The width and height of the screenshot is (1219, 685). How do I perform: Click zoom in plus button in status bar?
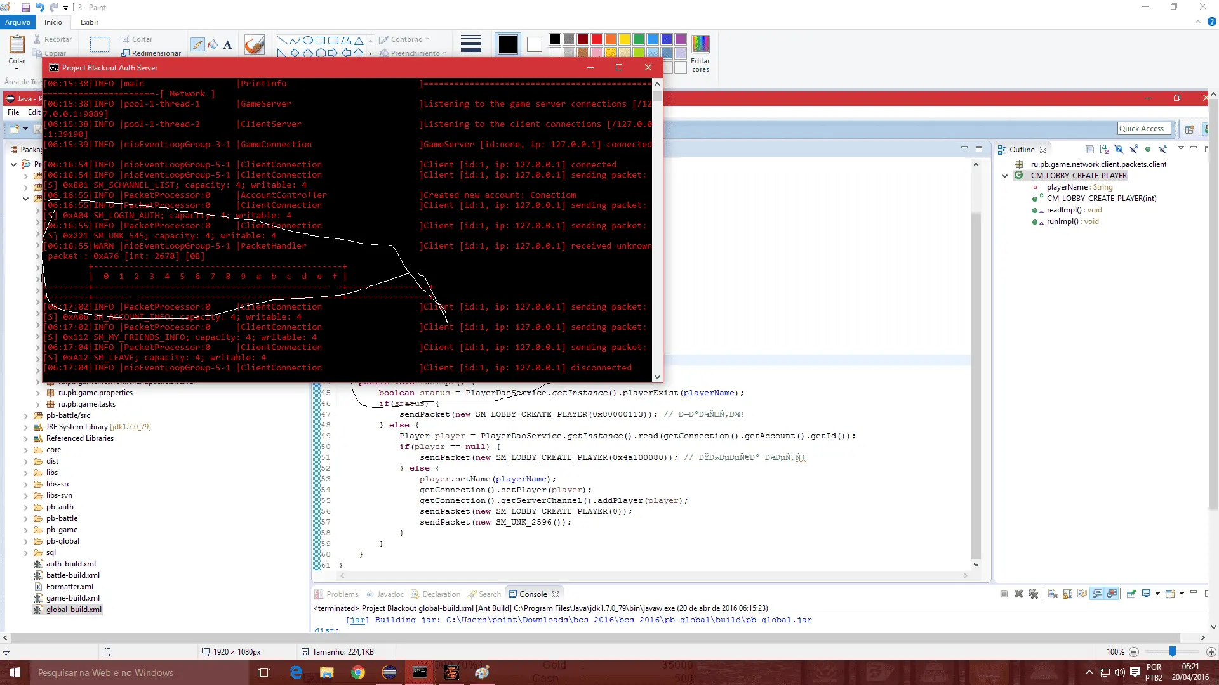pyautogui.click(x=1211, y=651)
